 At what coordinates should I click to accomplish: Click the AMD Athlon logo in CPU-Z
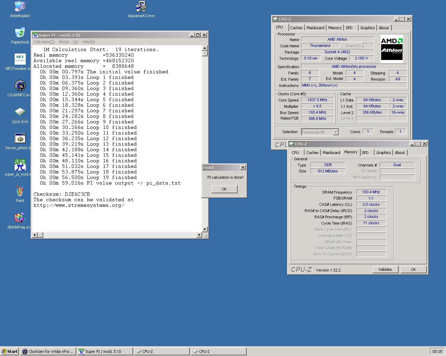pyautogui.click(x=392, y=48)
